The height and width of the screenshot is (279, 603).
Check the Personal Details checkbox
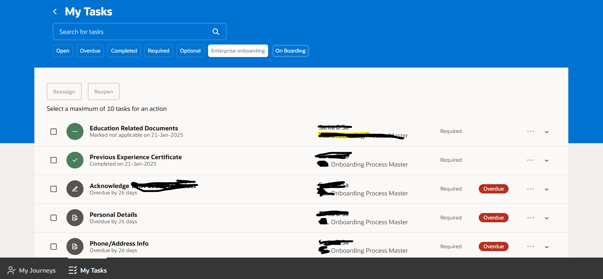coord(54,218)
